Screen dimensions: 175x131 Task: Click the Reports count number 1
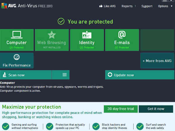(x=135, y=6)
